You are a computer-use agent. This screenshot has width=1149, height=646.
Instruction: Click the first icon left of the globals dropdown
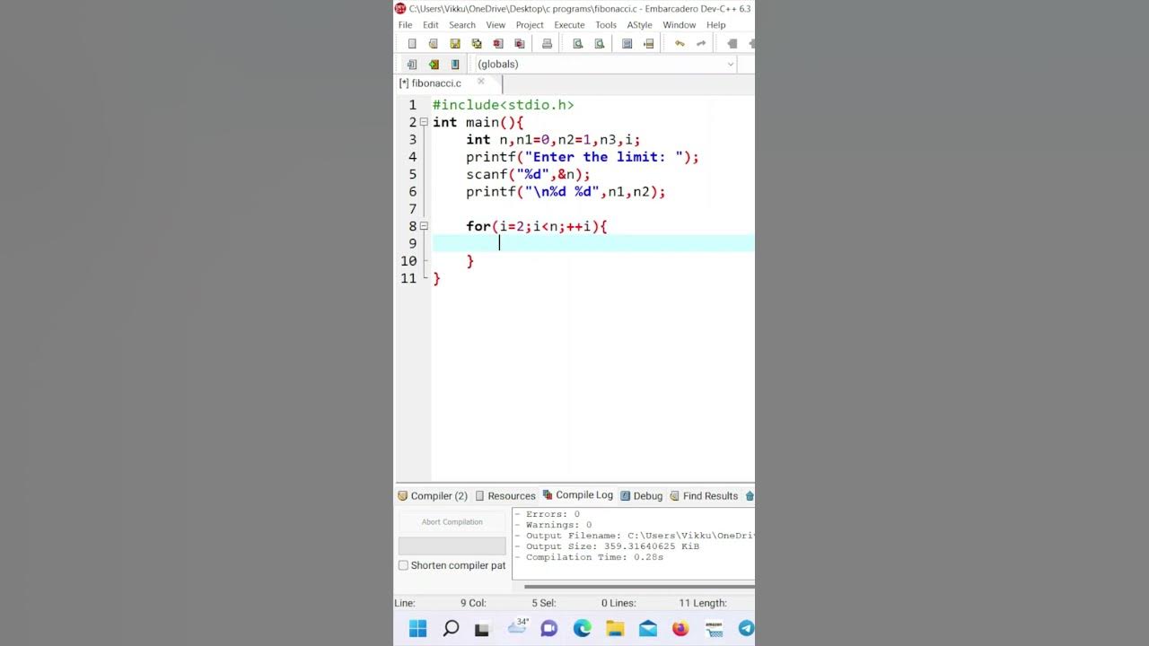[412, 65]
